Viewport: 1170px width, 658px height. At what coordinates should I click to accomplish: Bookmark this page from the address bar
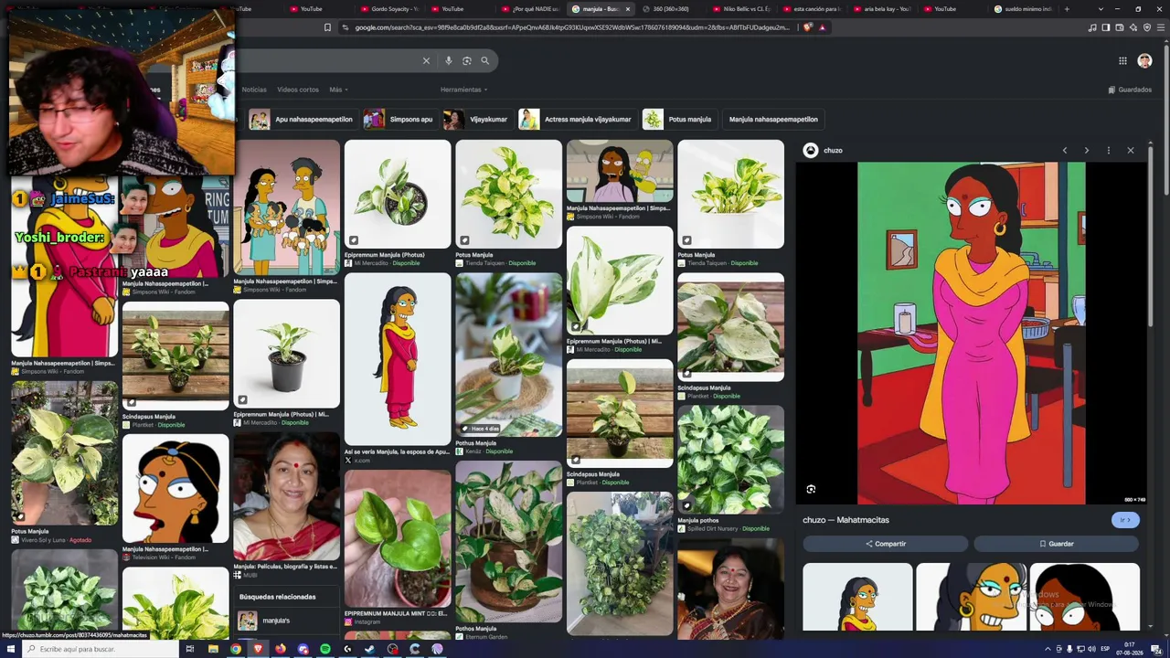coord(327,27)
